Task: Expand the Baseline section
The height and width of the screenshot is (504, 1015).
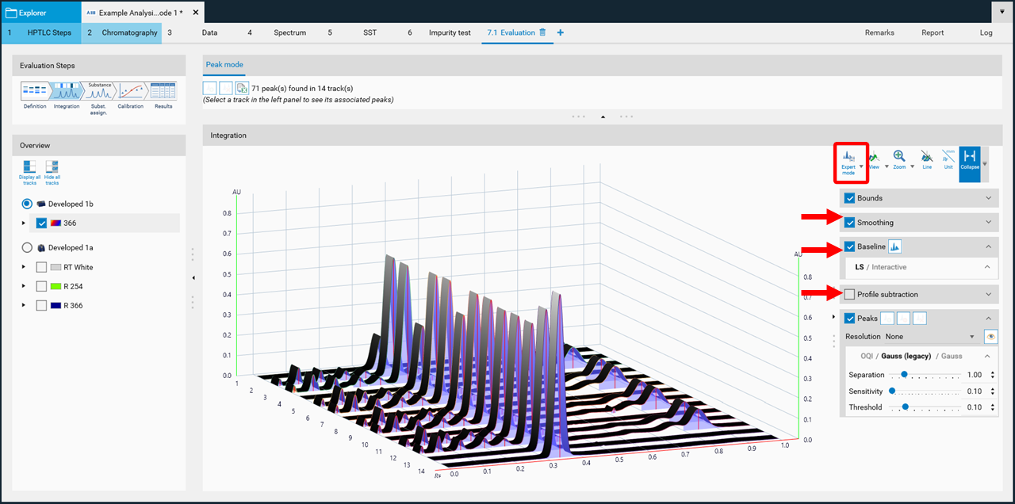Action: click(988, 246)
